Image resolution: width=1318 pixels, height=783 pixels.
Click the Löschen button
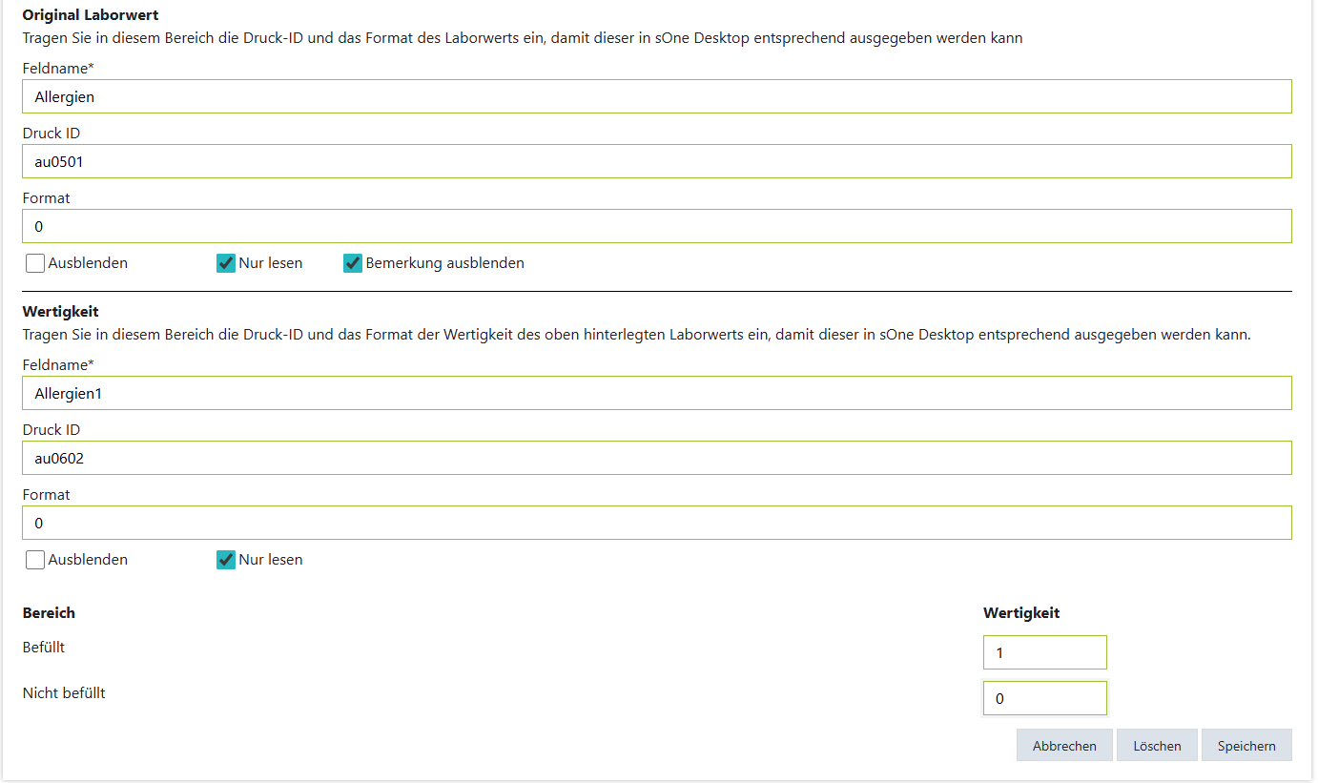(x=1157, y=746)
